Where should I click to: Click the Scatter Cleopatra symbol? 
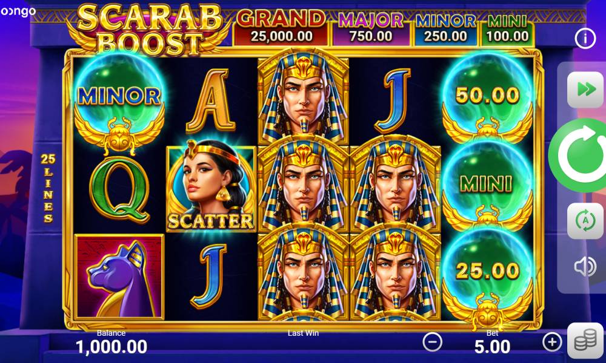click(x=211, y=188)
